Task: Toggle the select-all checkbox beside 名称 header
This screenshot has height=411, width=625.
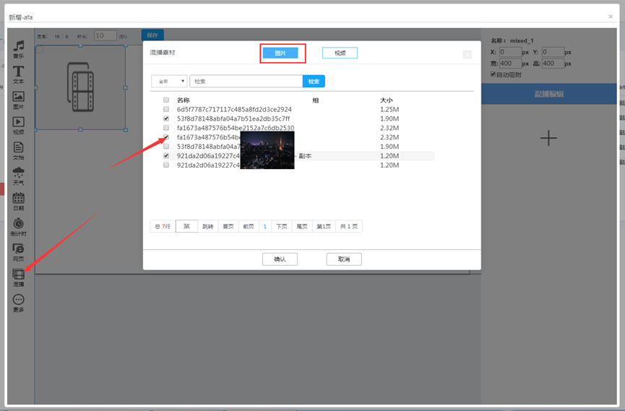Action: 167,100
